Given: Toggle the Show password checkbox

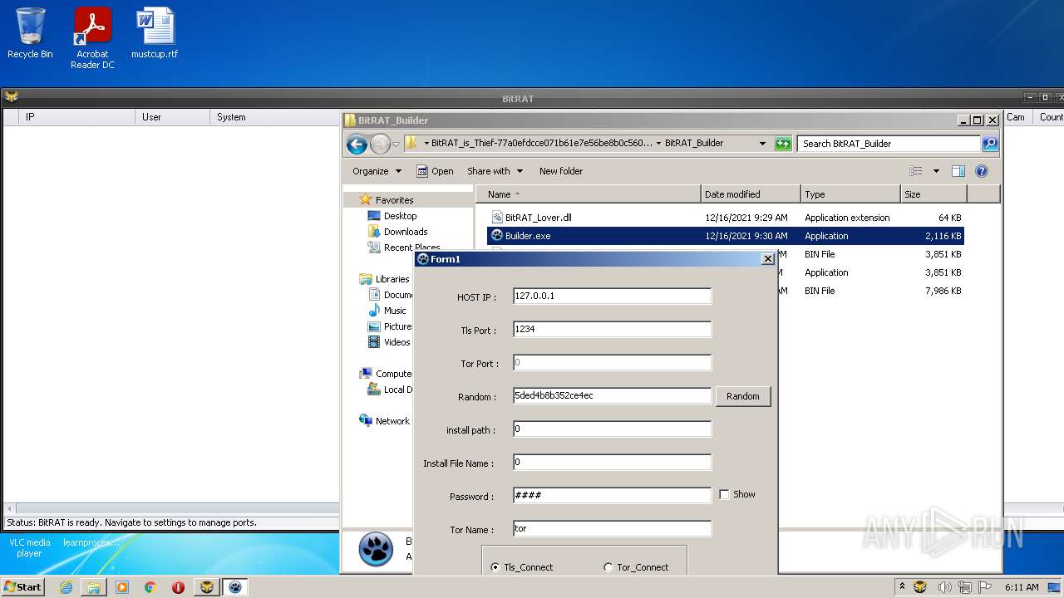Looking at the screenshot, I should 724,494.
